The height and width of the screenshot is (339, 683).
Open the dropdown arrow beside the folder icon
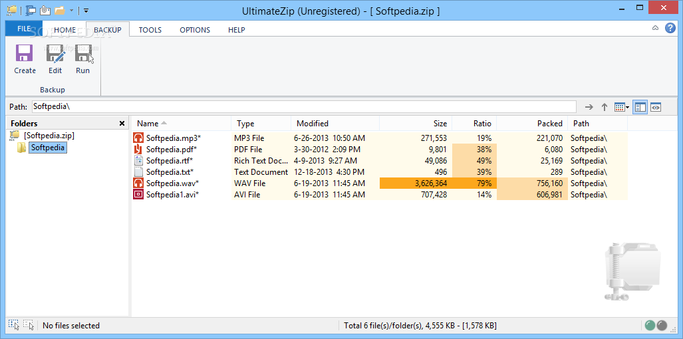click(71, 11)
